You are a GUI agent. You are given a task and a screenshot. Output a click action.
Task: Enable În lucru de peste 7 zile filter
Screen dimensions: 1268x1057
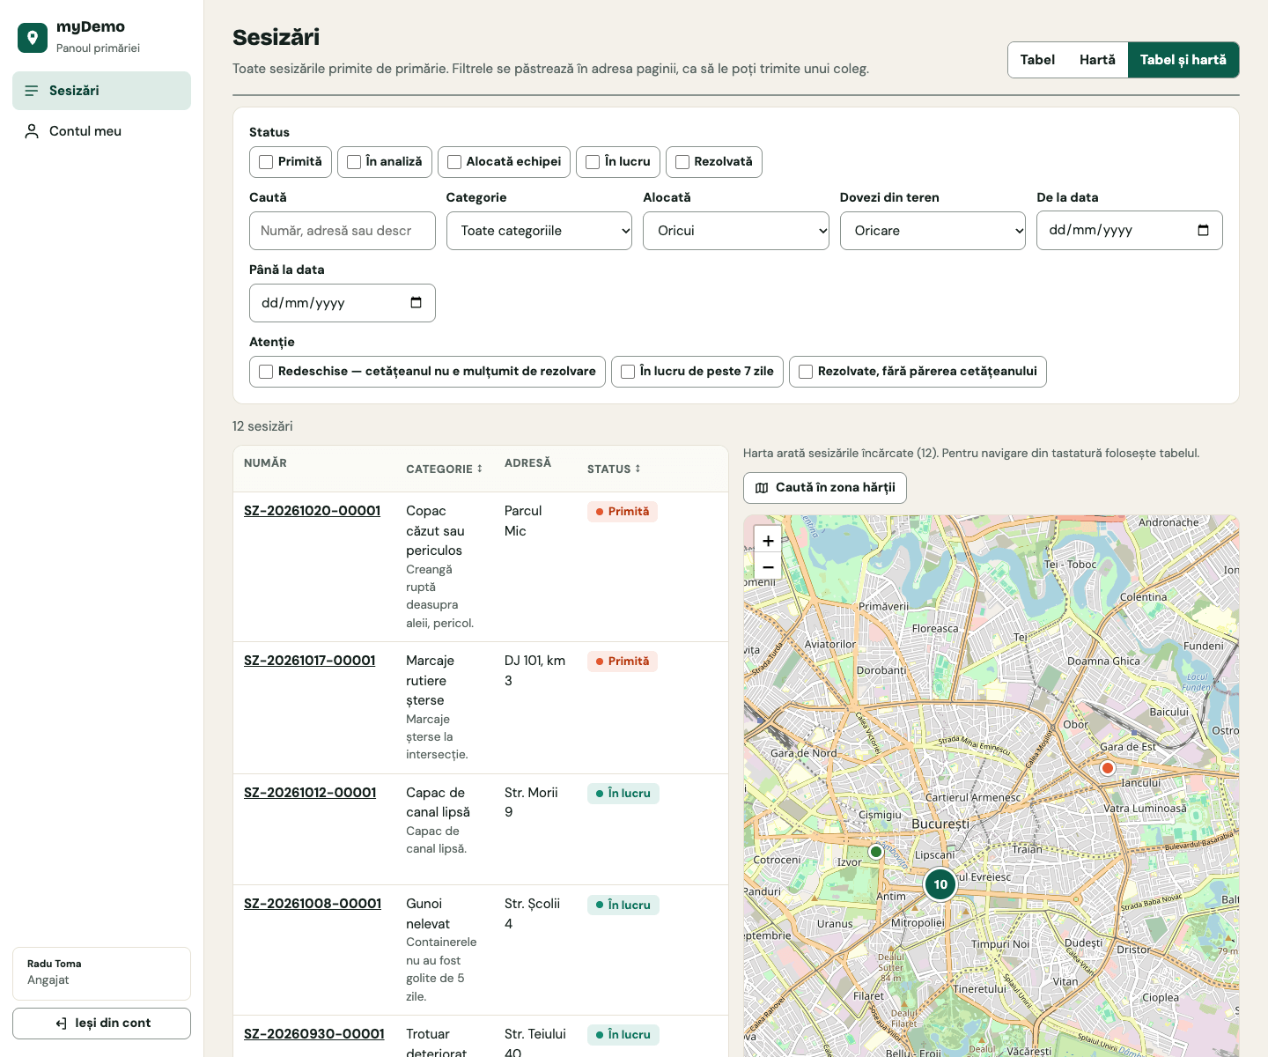point(628,372)
